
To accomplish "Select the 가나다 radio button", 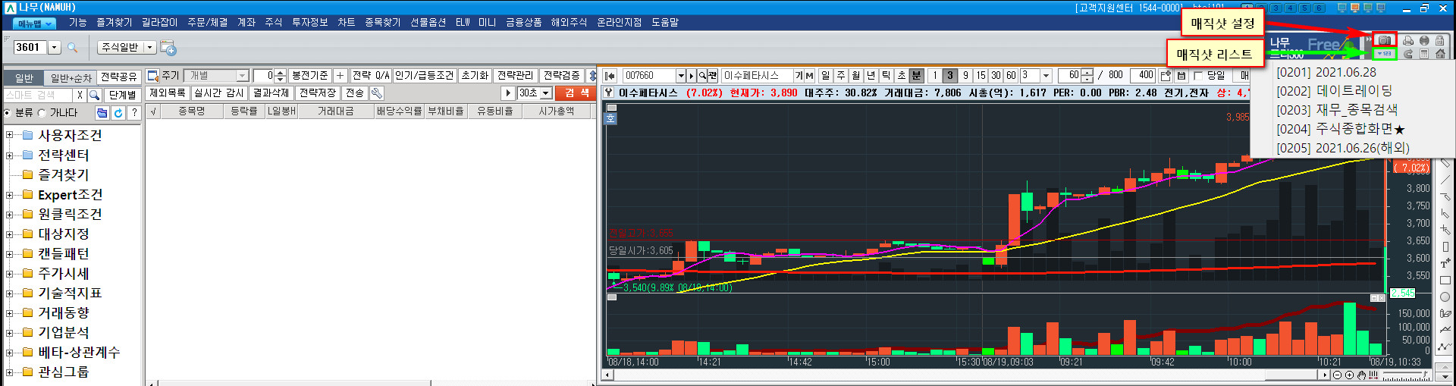I will coord(42,113).
